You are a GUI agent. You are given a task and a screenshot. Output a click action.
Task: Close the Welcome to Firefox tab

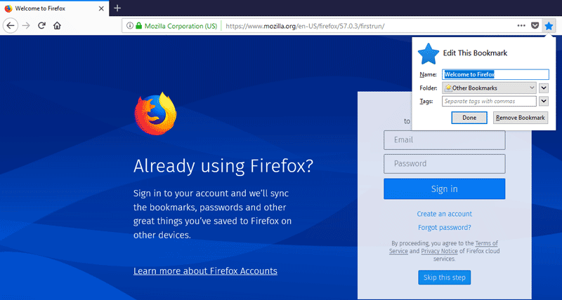[x=101, y=8]
